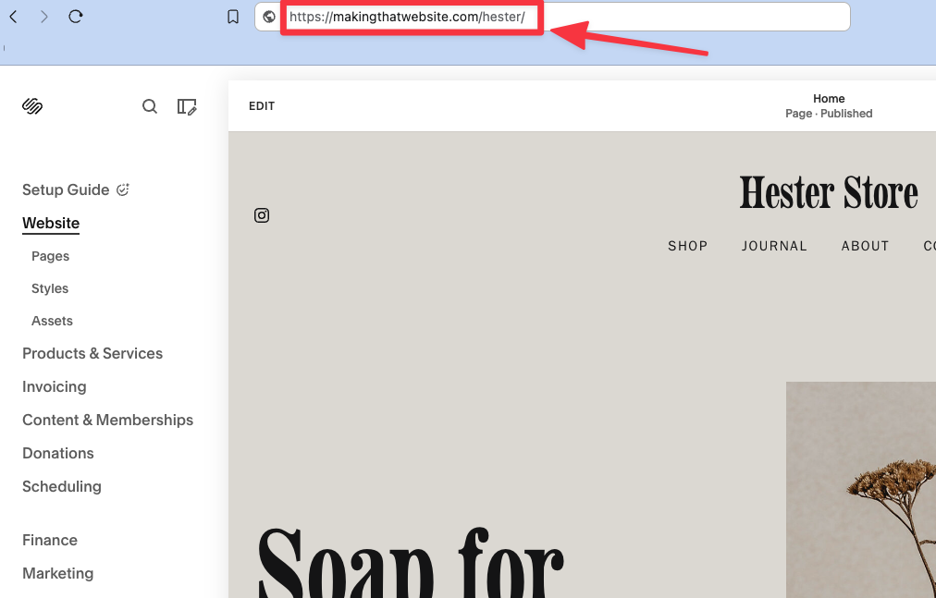Go to Styles in the sidebar
The height and width of the screenshot is (598, 936).
point(49,288)
